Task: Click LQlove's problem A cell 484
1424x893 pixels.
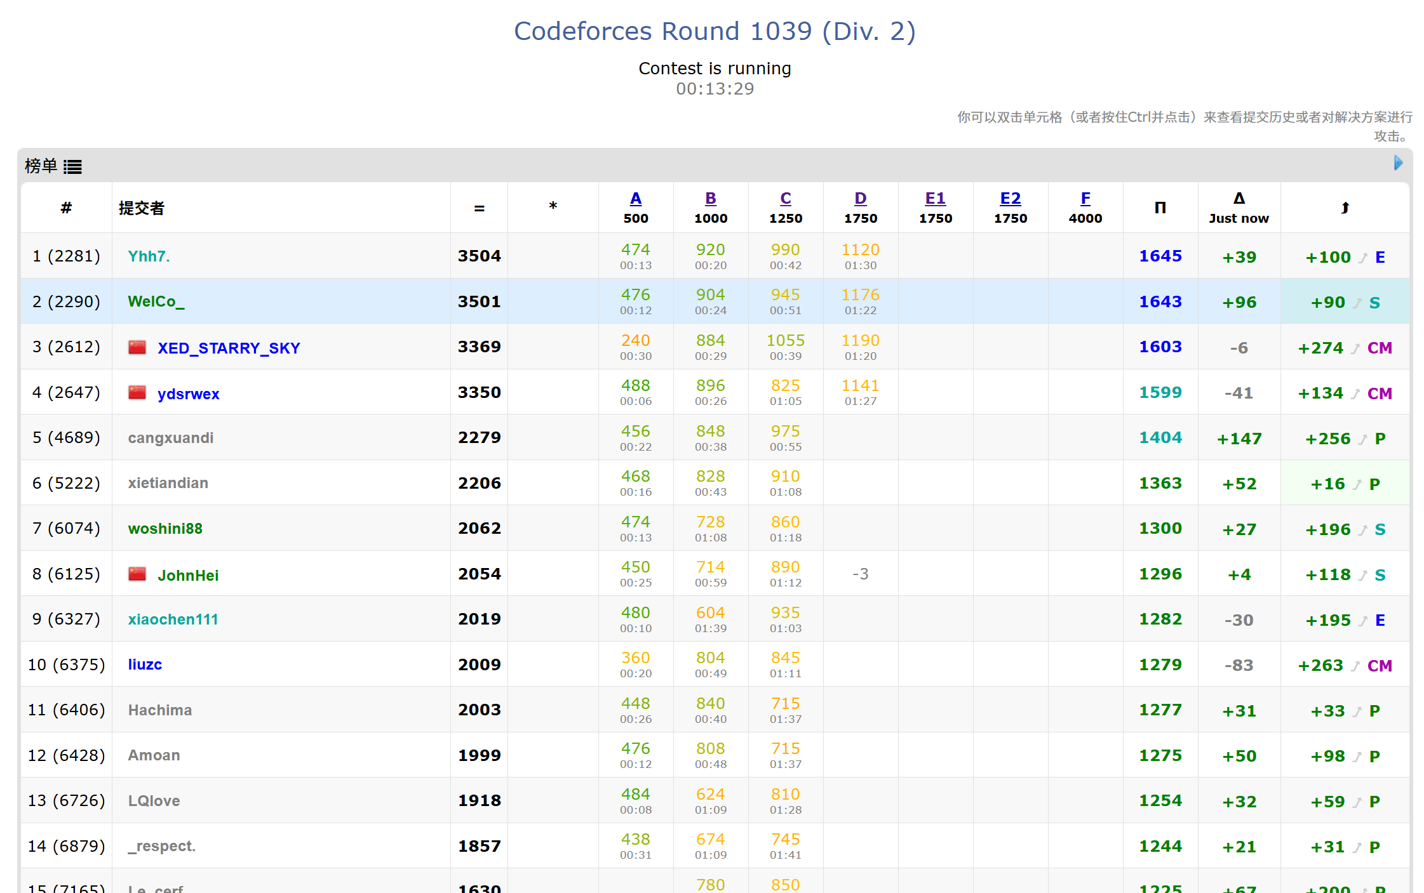Action: (x=635, y=801)
